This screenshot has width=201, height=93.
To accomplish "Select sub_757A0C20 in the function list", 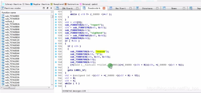I will [12, 40].
